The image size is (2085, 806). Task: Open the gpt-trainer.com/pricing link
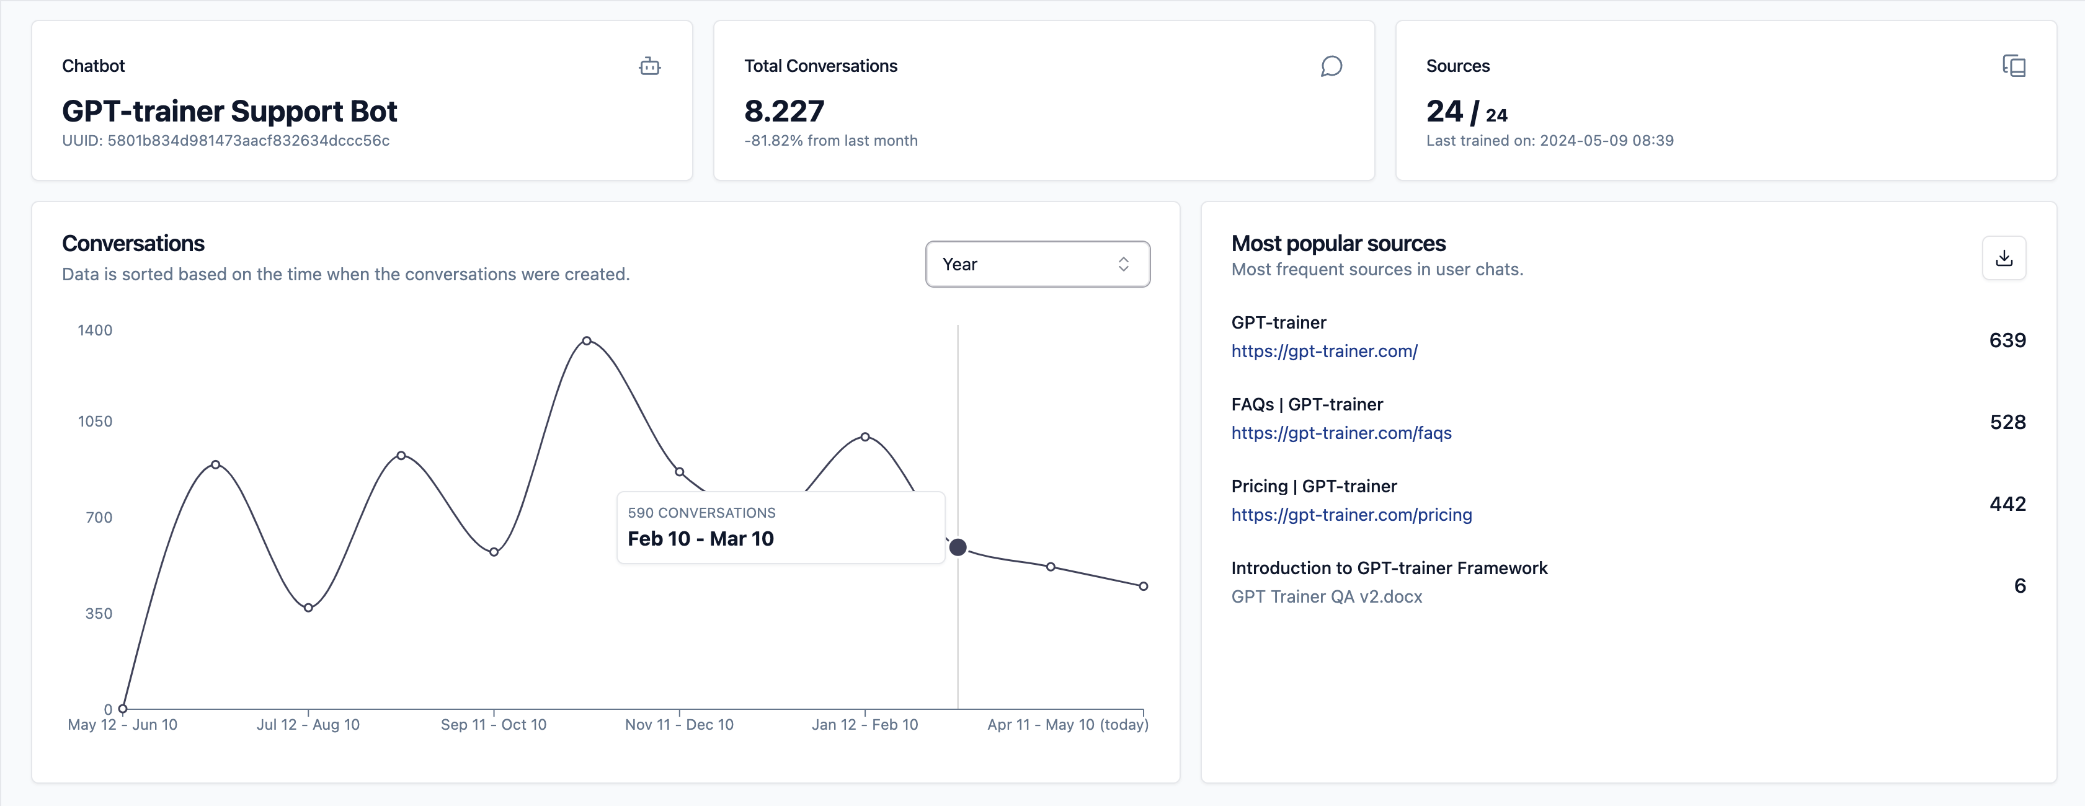tap(1351, 515)
